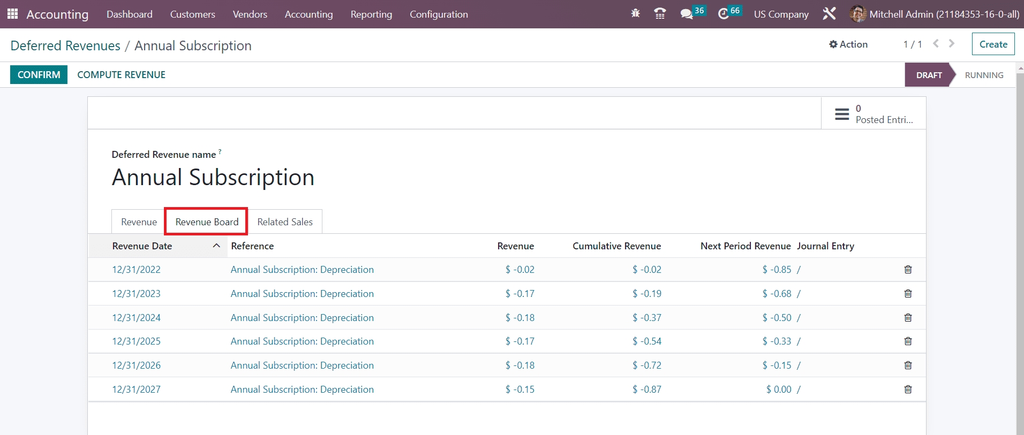Go to previous record arrow
The width and height of the screenshot is (1024, 435).
936,44
